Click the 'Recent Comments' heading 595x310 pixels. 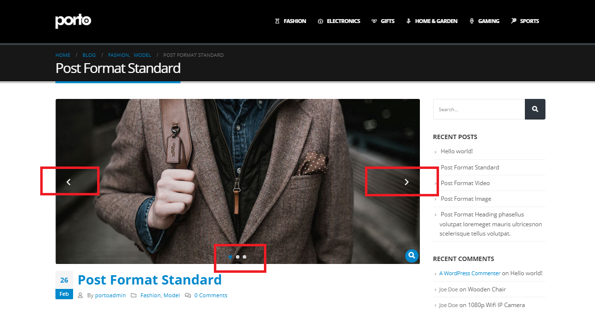(x=464, y=259)
